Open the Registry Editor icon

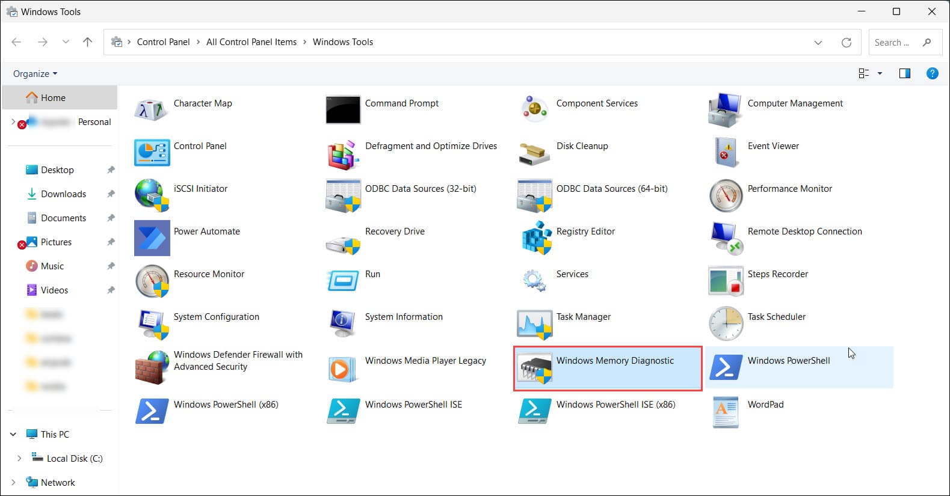point(537,238)
